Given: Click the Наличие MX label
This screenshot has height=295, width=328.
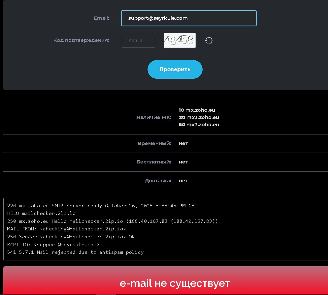Looking at the screenshot, I should tap(154, 117).
